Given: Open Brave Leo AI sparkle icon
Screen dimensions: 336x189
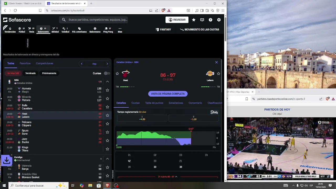Looking at the screenshot, I should tap(212, 10).
